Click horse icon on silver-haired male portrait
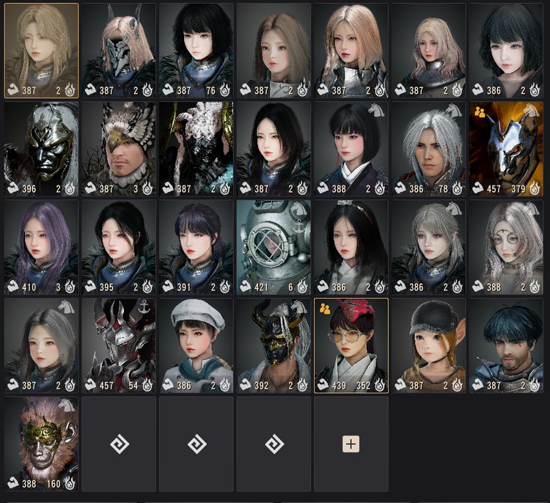 [453, 111]
